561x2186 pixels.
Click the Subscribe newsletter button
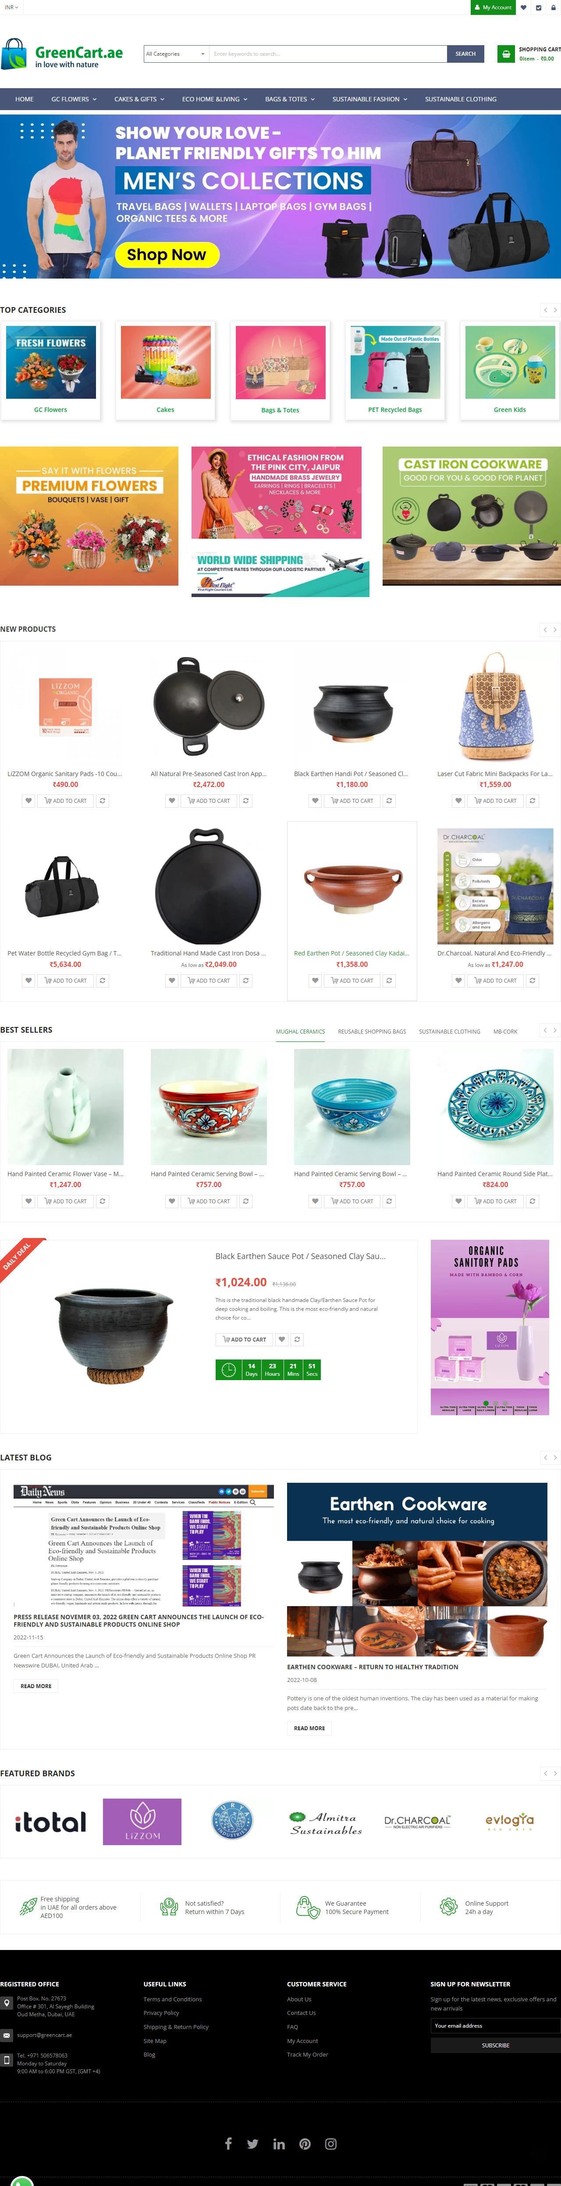click(x=496, y=2045)
